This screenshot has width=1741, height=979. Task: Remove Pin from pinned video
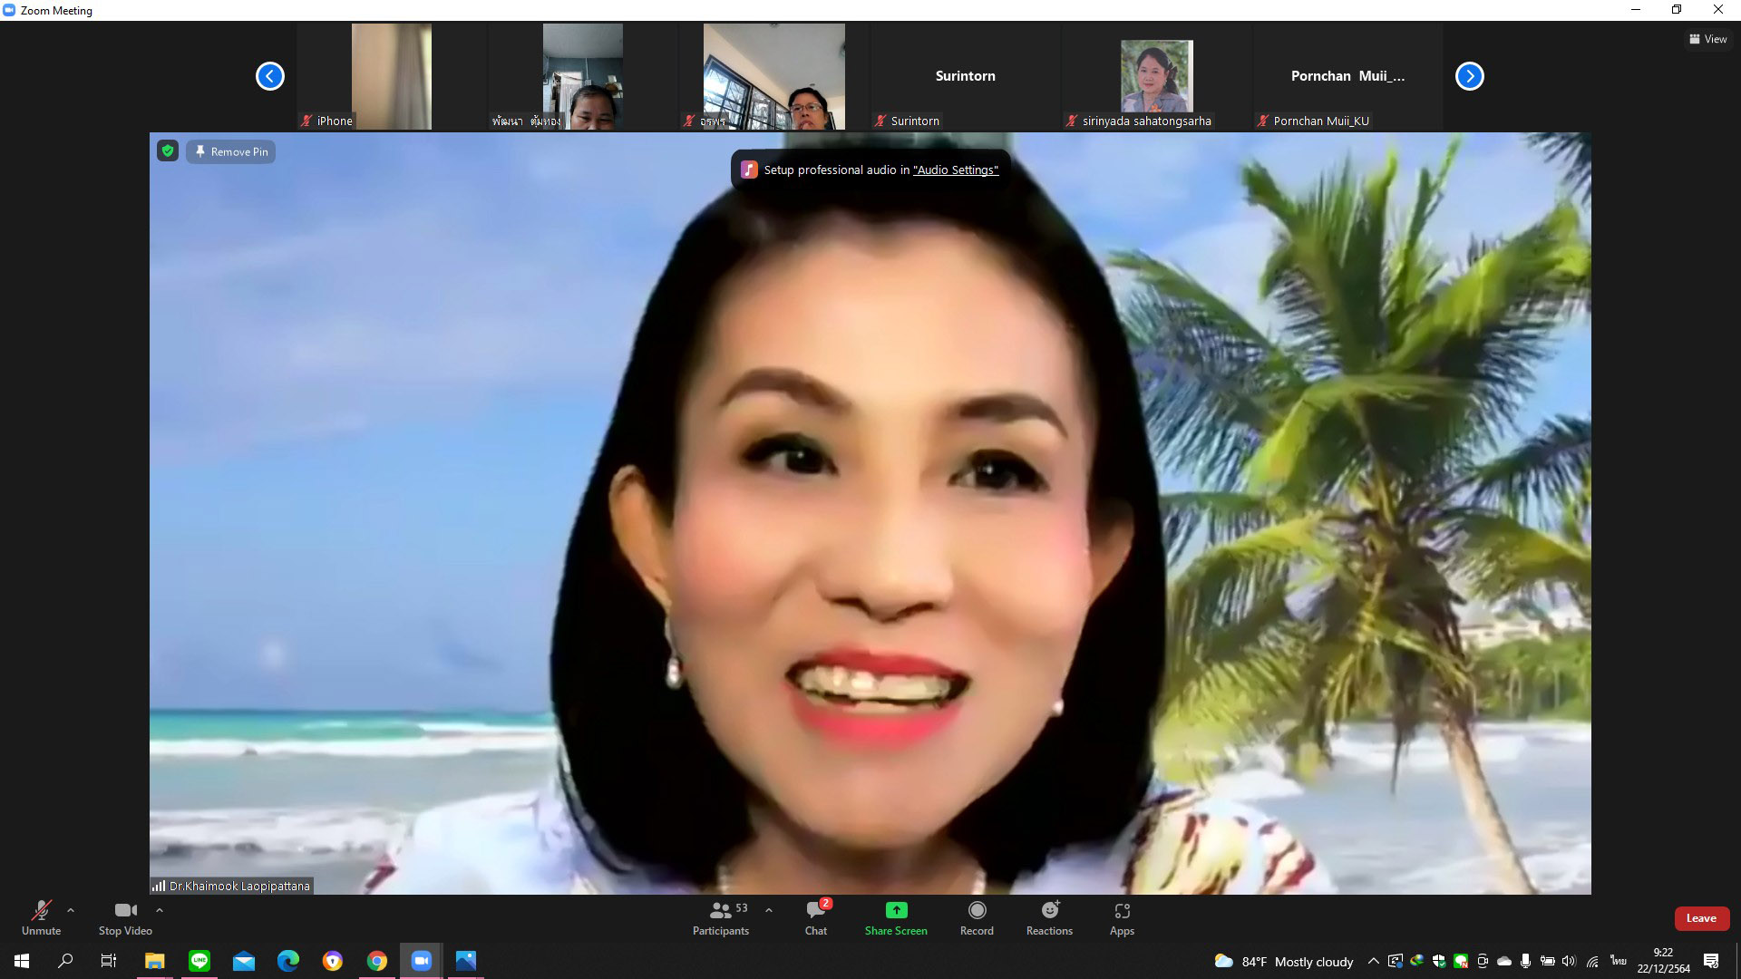231,151
